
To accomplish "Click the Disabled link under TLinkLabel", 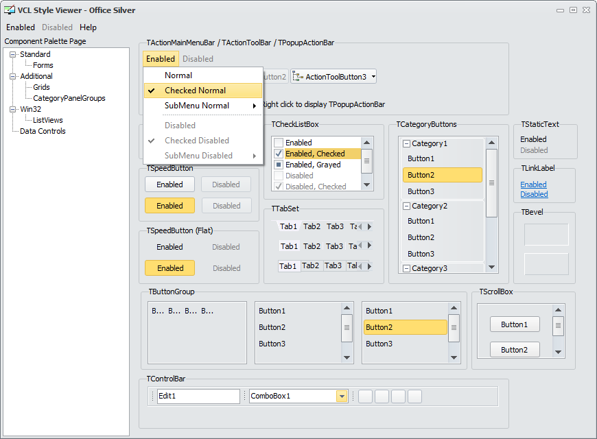I will (534, 194).
